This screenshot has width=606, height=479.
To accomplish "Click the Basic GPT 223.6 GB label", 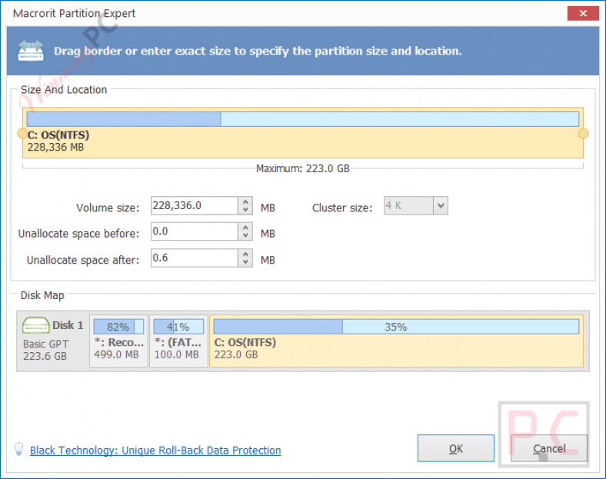I will pos(45,350).
